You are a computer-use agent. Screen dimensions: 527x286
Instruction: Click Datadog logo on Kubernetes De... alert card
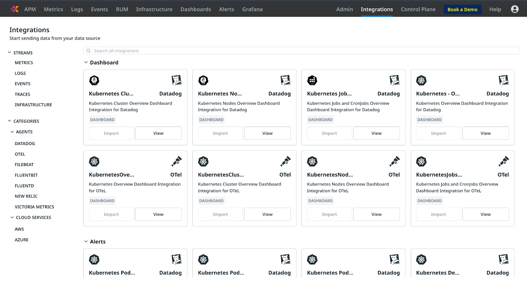coord(504,260)
